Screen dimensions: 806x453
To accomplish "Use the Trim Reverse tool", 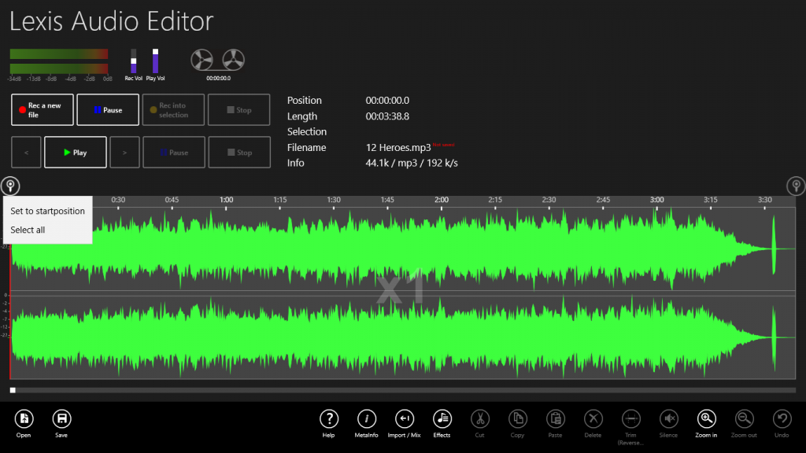I will [630, 419].
